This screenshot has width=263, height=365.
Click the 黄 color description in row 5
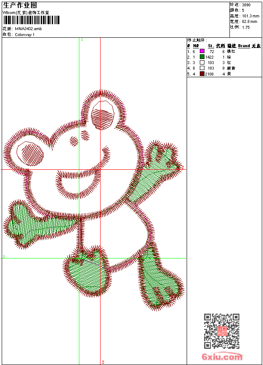(x=229, y=74)
